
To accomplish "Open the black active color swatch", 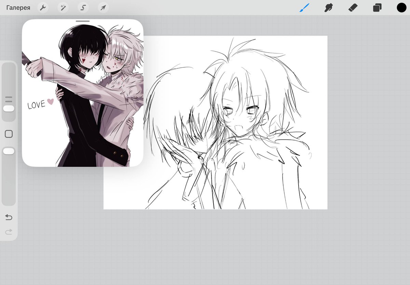I will [401, 8].
